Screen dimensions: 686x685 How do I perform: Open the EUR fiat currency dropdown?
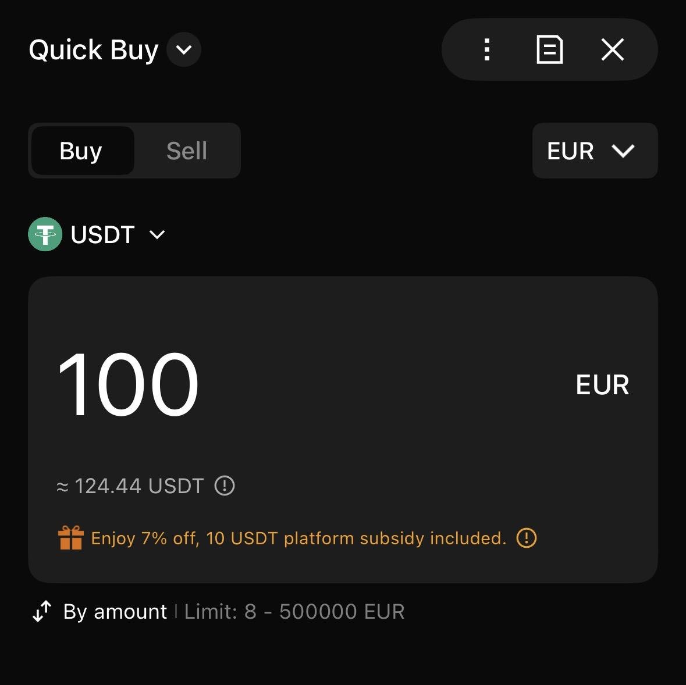[x=595, y=151]
